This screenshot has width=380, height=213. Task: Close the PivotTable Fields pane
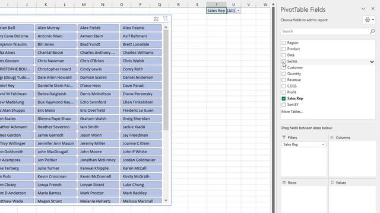pos(373,9)
